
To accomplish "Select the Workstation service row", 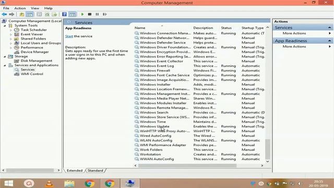I will click(x=199, y=155).
